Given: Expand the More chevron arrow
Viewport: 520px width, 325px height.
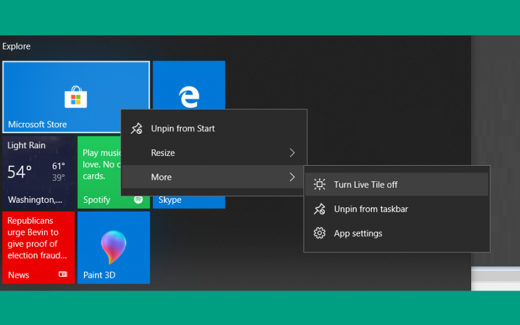Looking at the screenshot, I should pyautogui.click(x=292, y=177).
